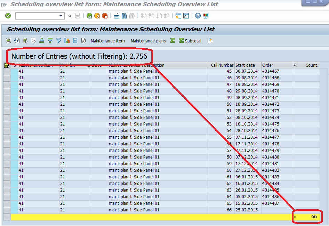Go back with the green Back icon
Viewport: 329px width, 226px height.
89,16
